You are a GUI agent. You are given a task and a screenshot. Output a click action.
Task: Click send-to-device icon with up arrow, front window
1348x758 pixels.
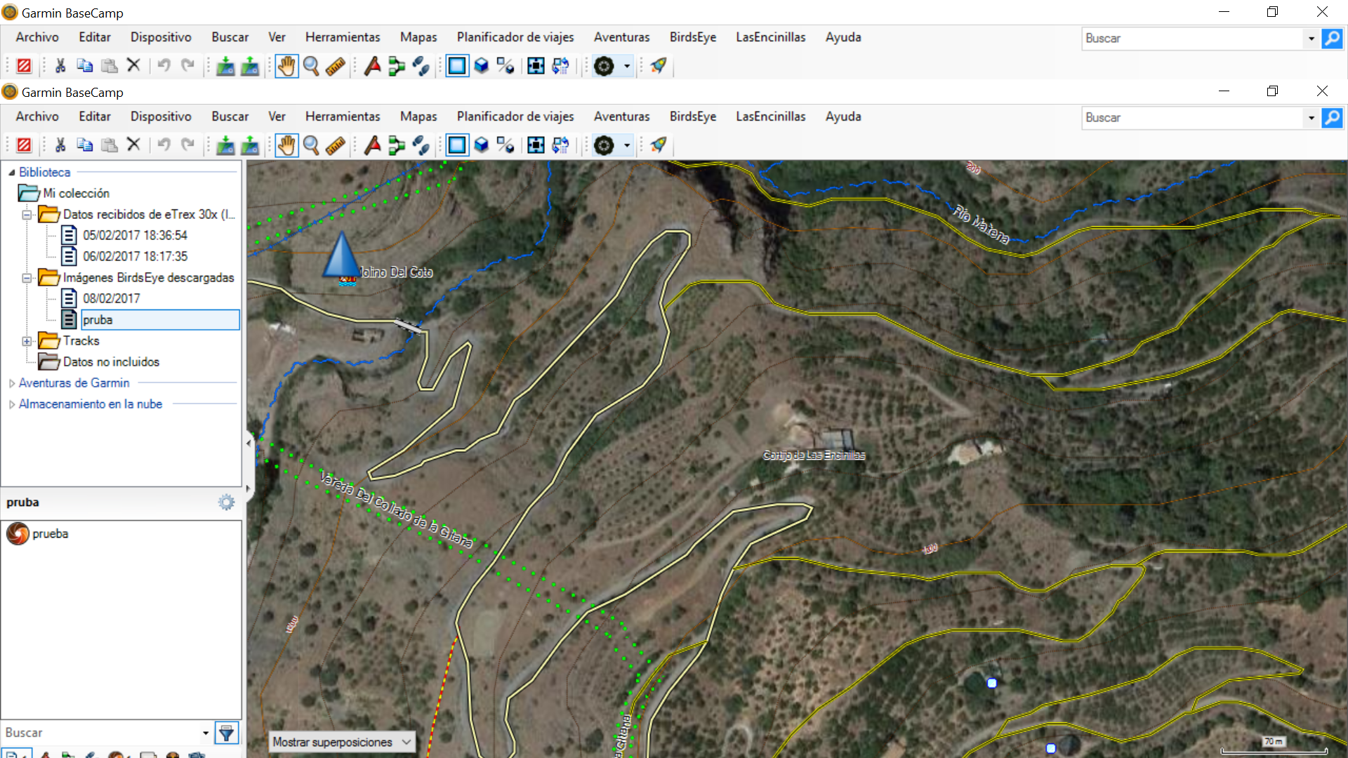[x=250, y=145]
